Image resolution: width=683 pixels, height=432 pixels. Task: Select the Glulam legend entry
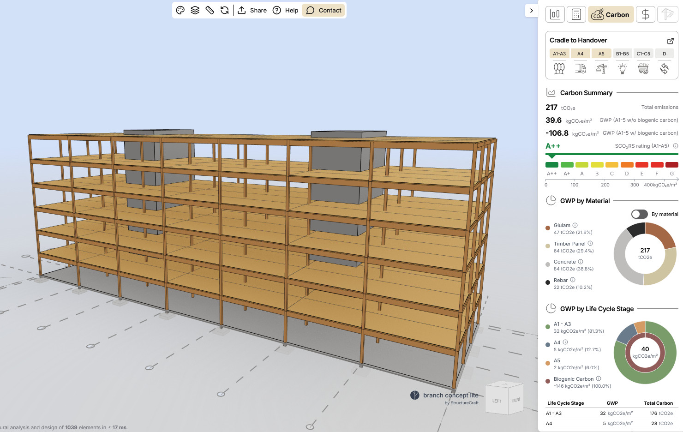pyautogui.click(x=569, y=228)
